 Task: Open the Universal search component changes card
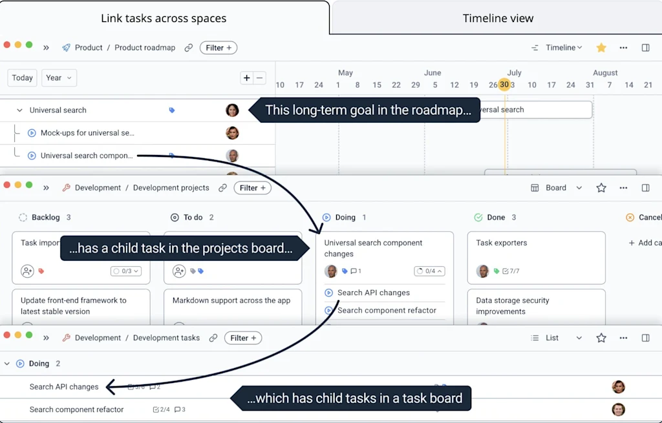pyautogui.click(x=373, y=248)
